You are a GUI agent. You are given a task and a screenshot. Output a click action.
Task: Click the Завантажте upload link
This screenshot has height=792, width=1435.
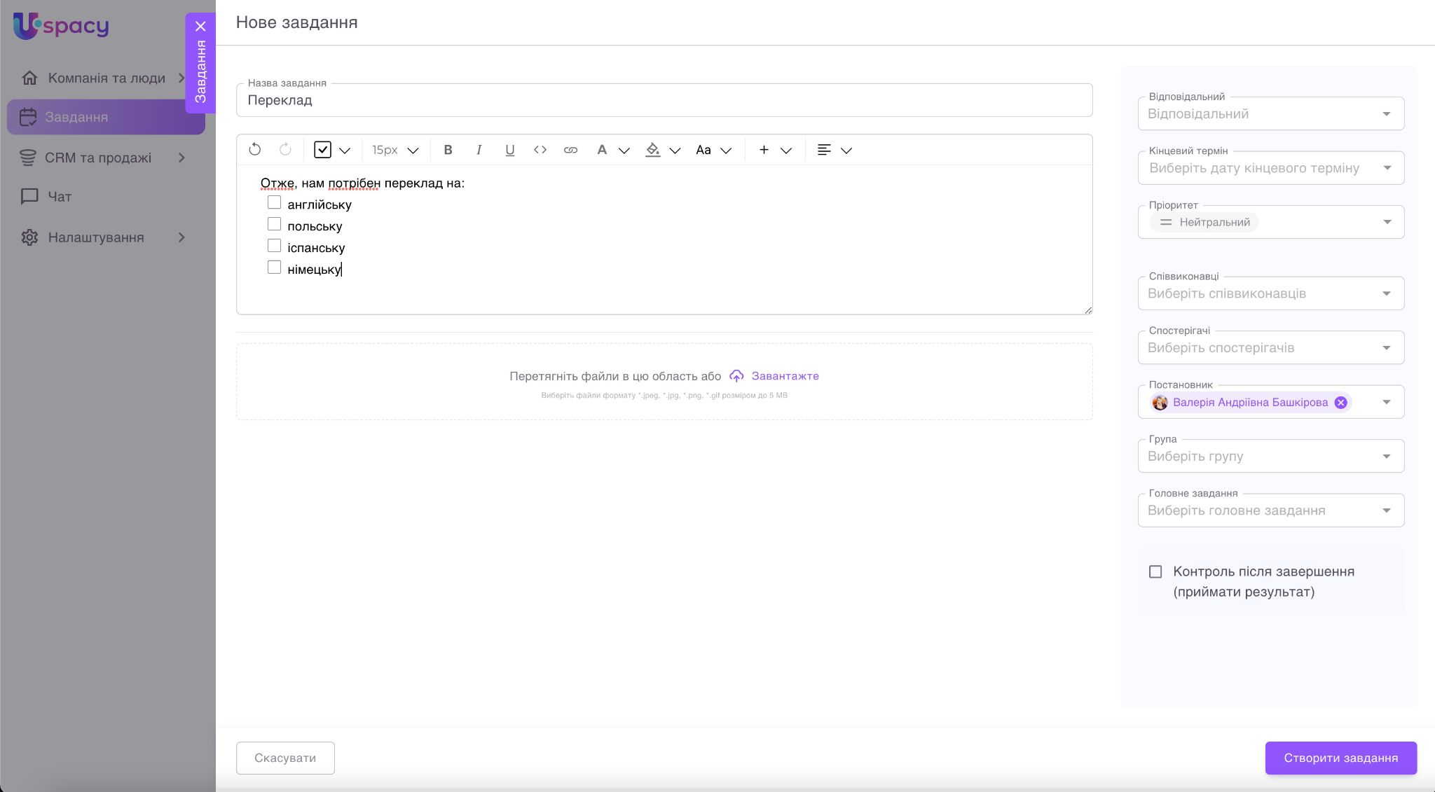pos(784,376)
